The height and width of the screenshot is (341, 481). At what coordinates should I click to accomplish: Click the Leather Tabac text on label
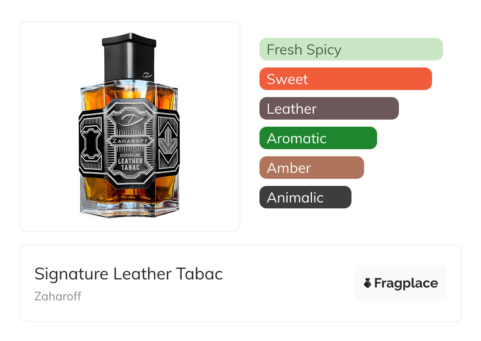click(x=129, y=164)
